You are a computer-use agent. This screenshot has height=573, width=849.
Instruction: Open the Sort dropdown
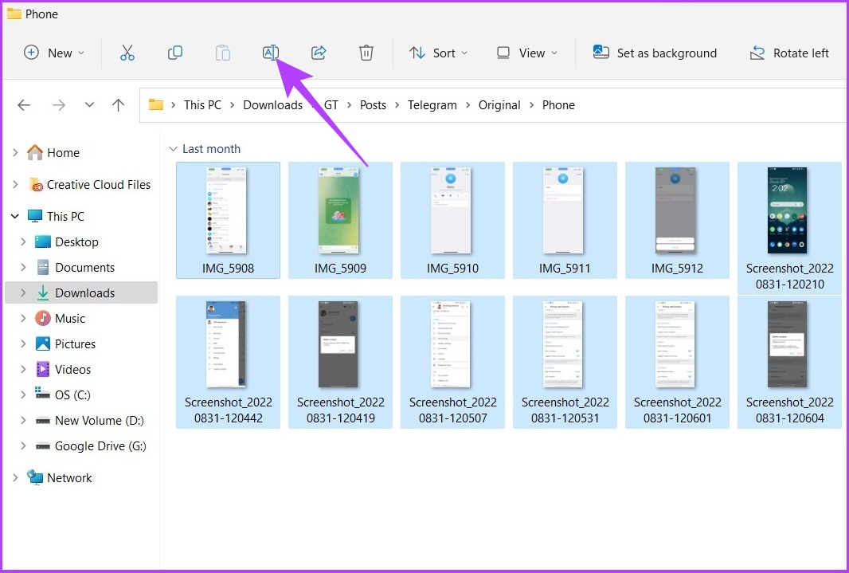(x=439, y=53)
